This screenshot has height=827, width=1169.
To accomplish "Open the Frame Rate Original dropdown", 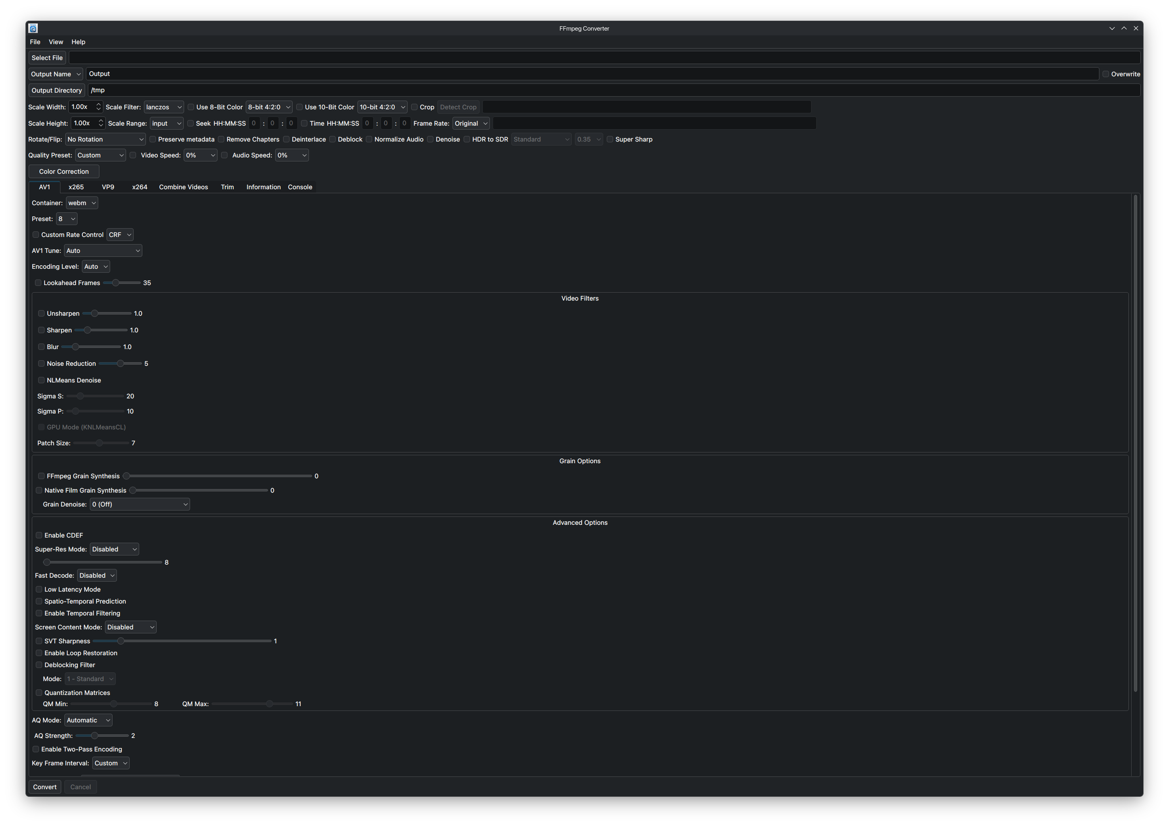I will coord(471,123).
